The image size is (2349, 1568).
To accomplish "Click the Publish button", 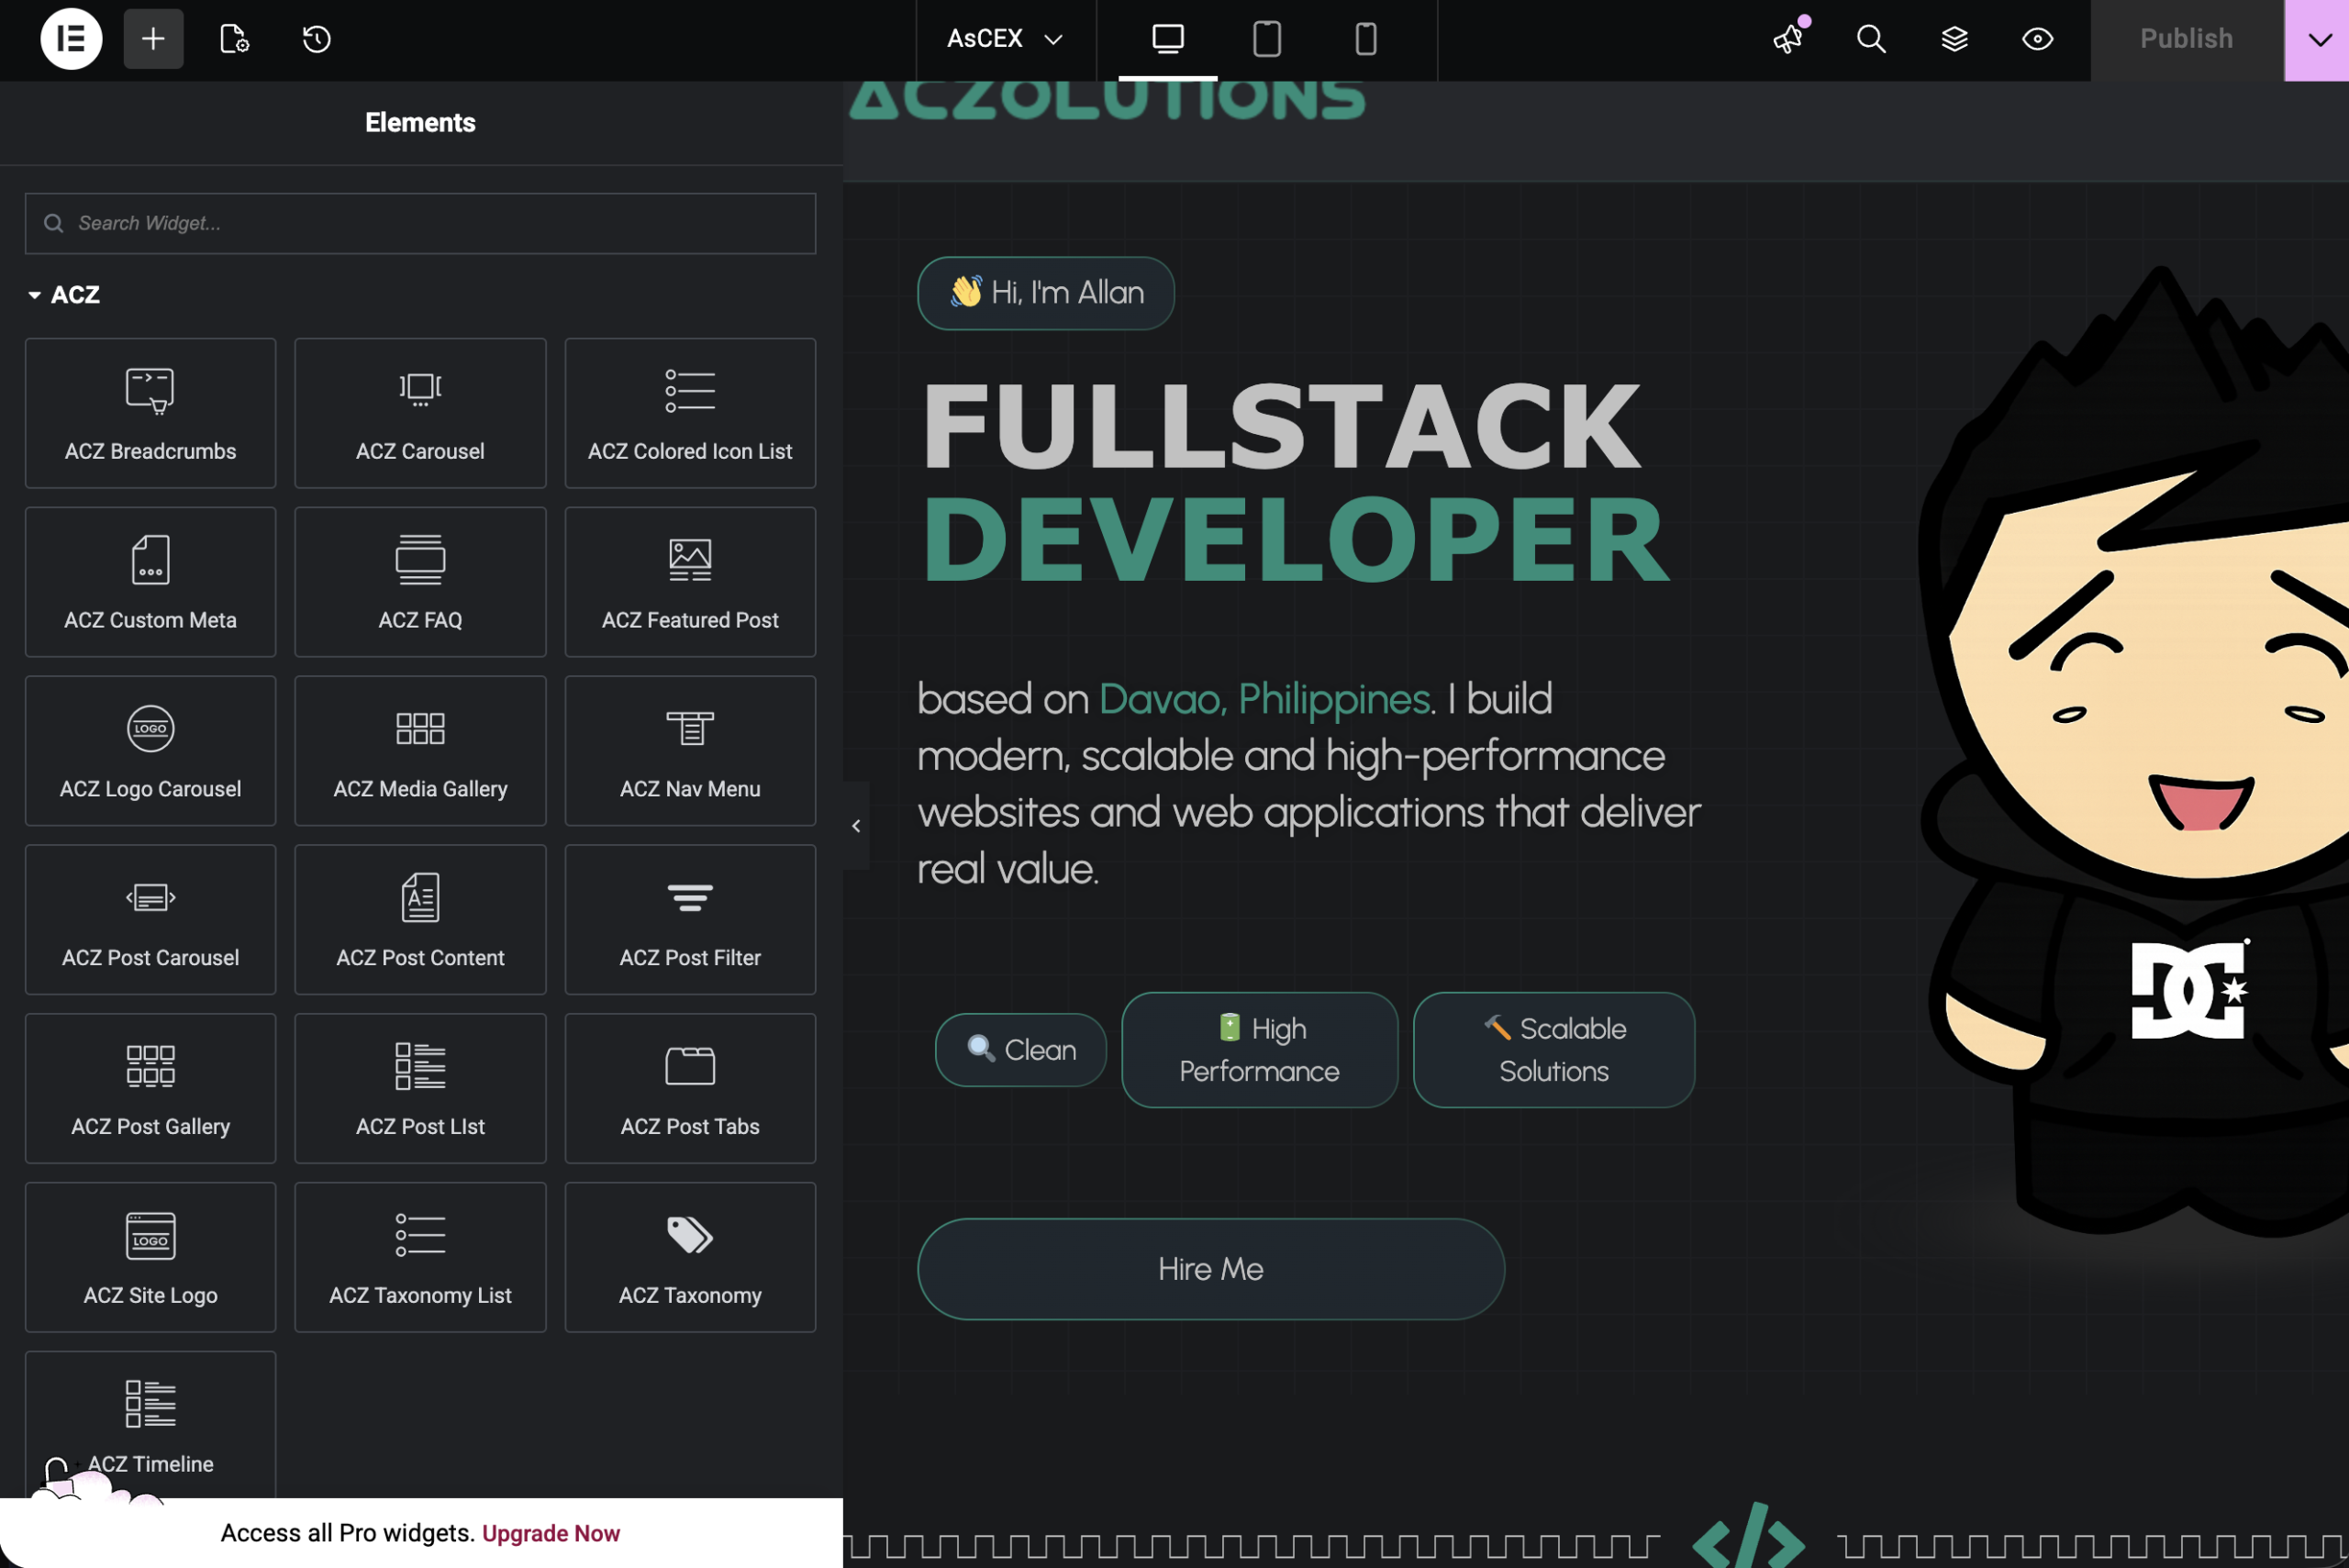I will (x=2187, y=40).
